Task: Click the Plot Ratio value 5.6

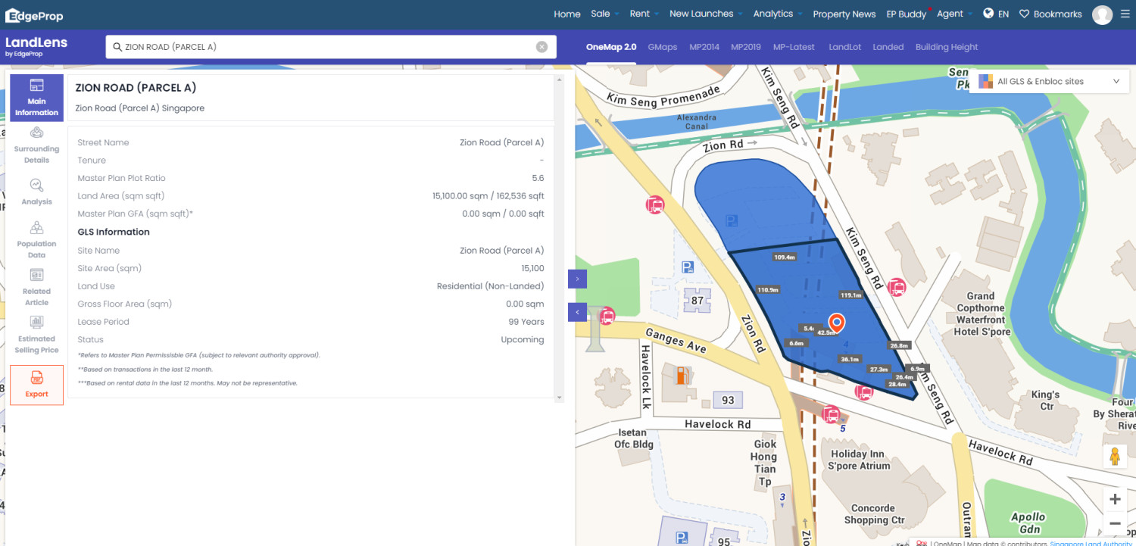Action: [538, 178]
